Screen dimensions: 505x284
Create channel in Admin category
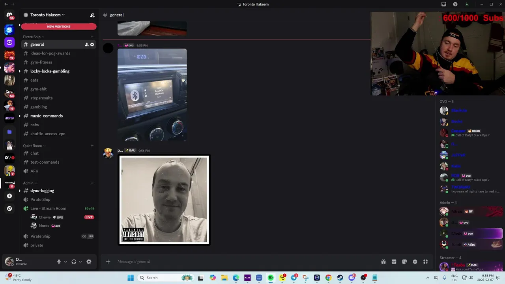pos(92,183)
